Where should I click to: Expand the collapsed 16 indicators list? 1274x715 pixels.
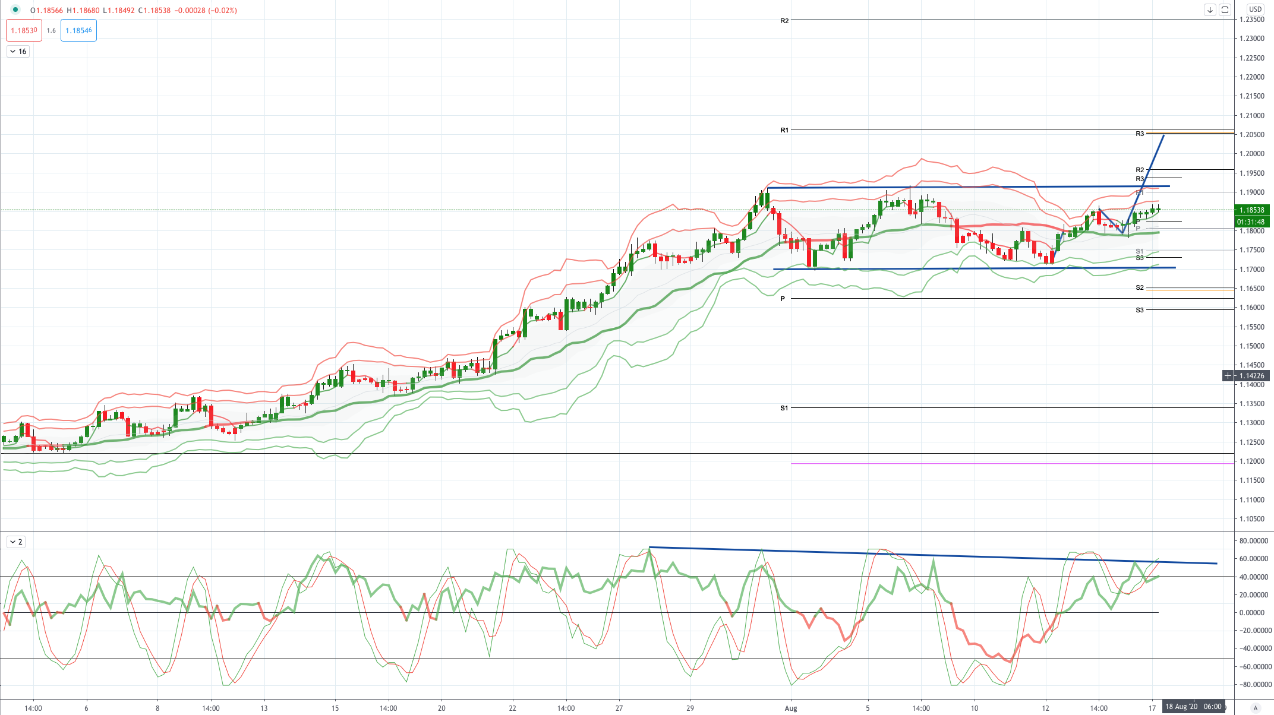[x=18, y=52]
